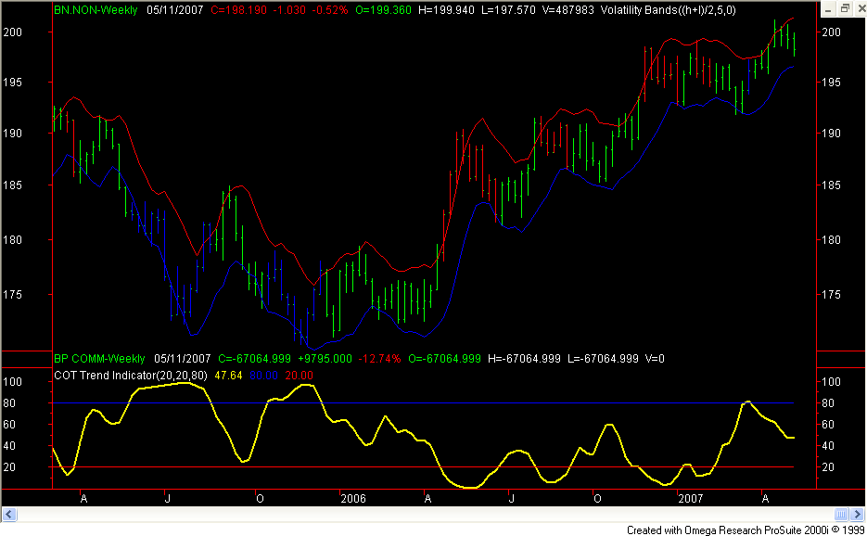
Task: Click the percent change -0.52%
Action: [x=329, y=10]
